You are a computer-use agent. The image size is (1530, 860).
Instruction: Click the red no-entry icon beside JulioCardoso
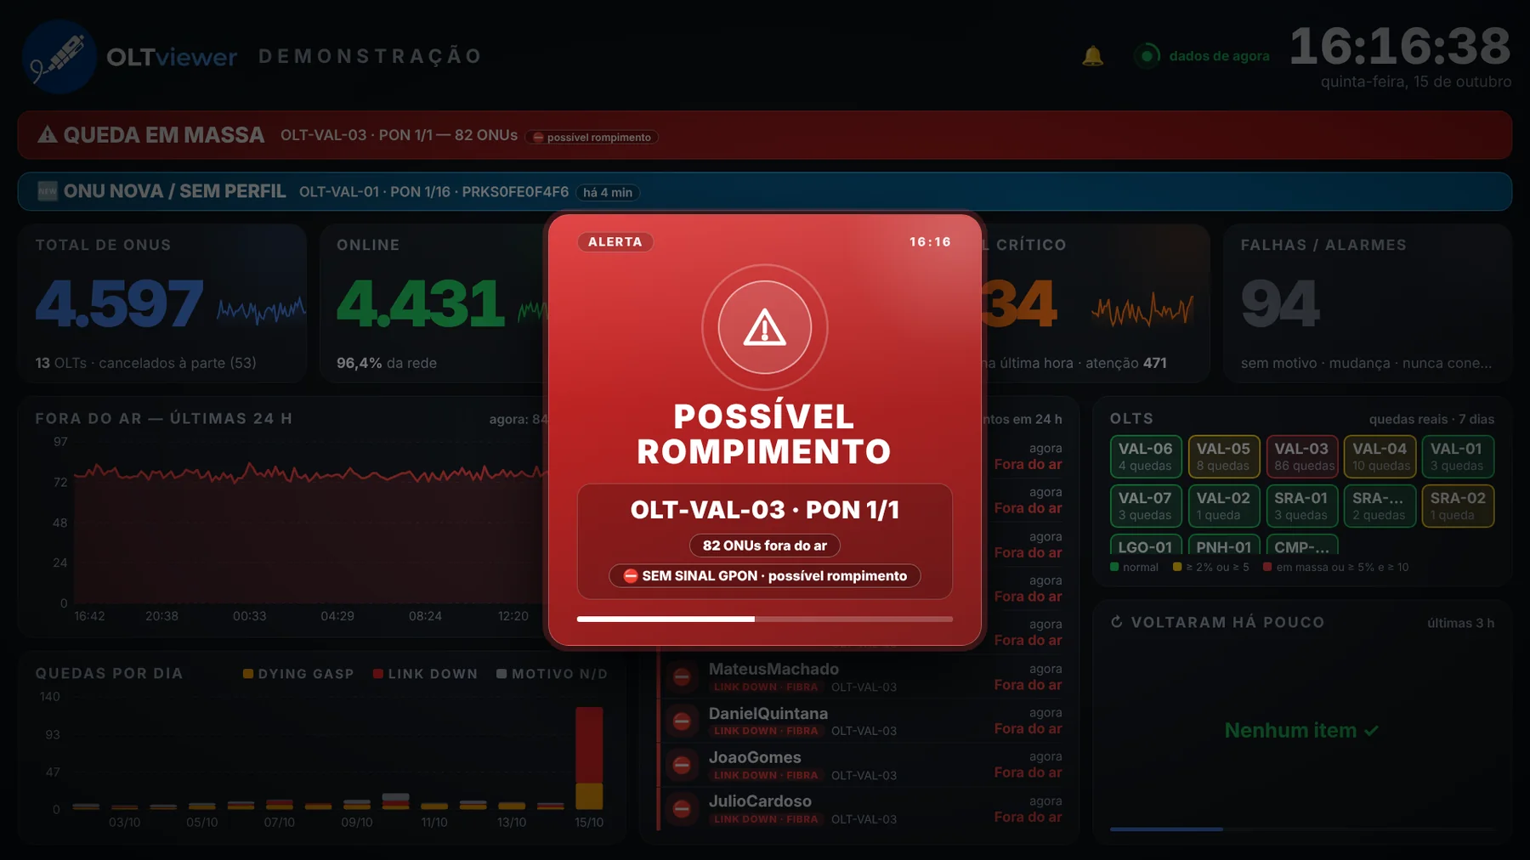click(x=682, y=809)
